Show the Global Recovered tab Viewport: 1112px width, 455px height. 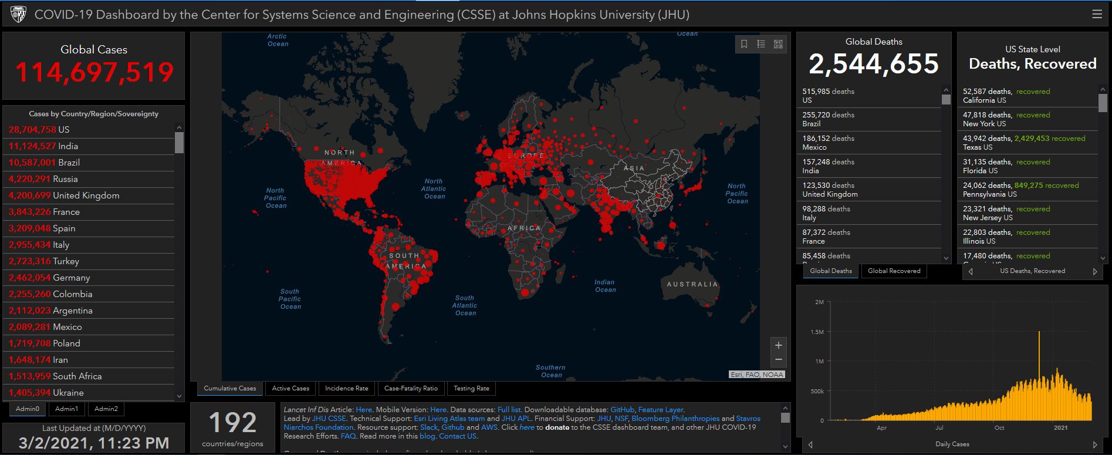pyautogui.click(x=894, y=271)
